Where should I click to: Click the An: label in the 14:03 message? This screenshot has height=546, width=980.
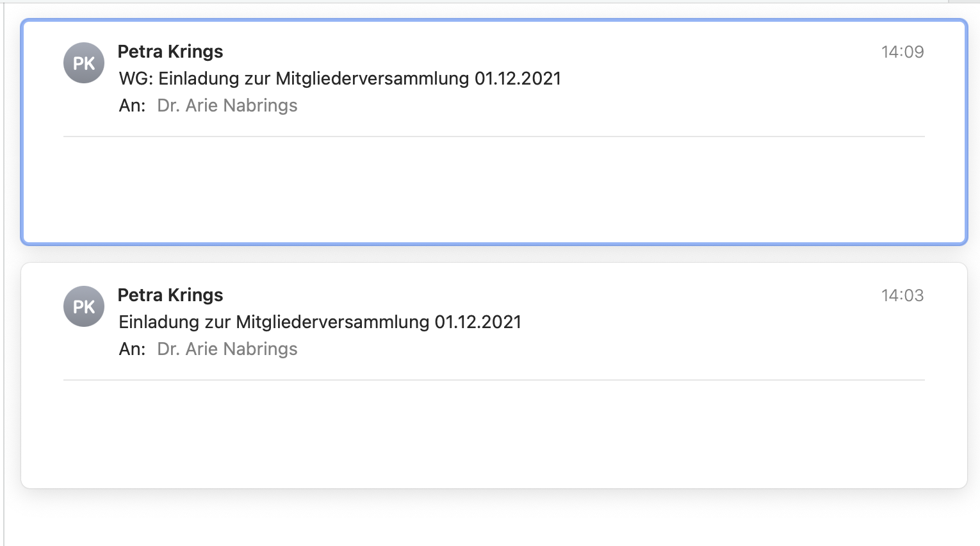[x=132, y=349]
